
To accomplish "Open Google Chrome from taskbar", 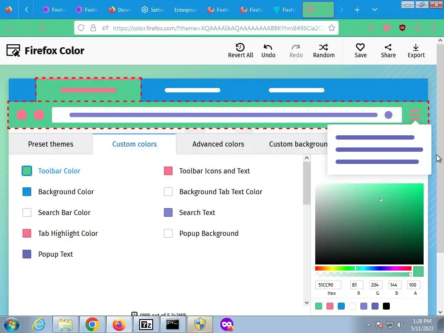I will (x=92, y=324).
